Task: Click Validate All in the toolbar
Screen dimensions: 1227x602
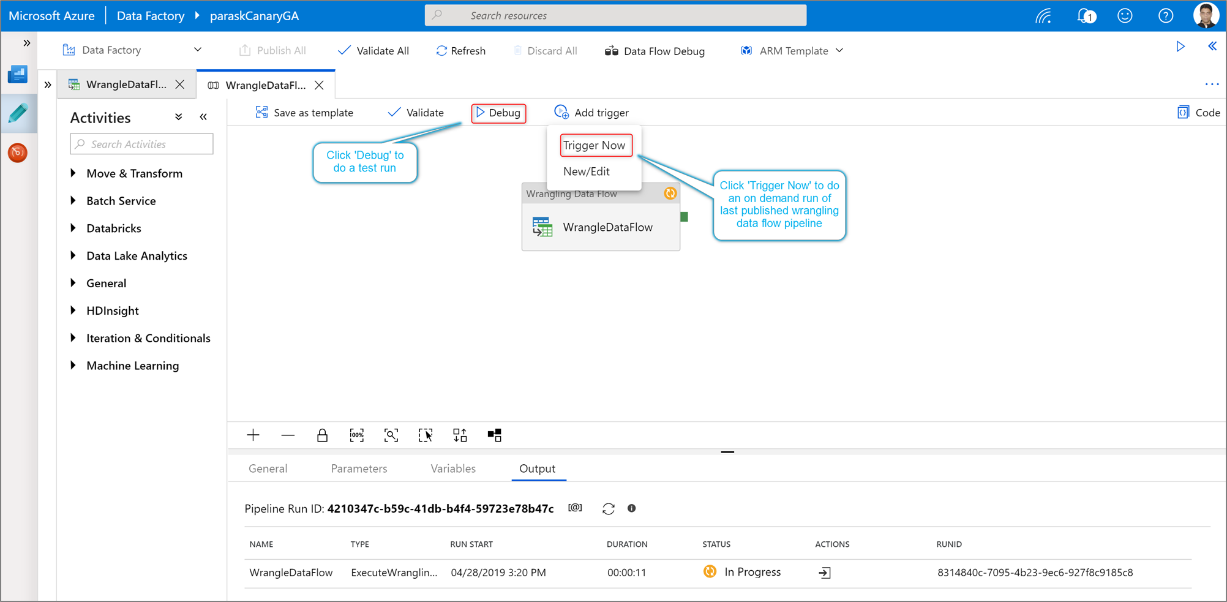Action: (373, 51)
